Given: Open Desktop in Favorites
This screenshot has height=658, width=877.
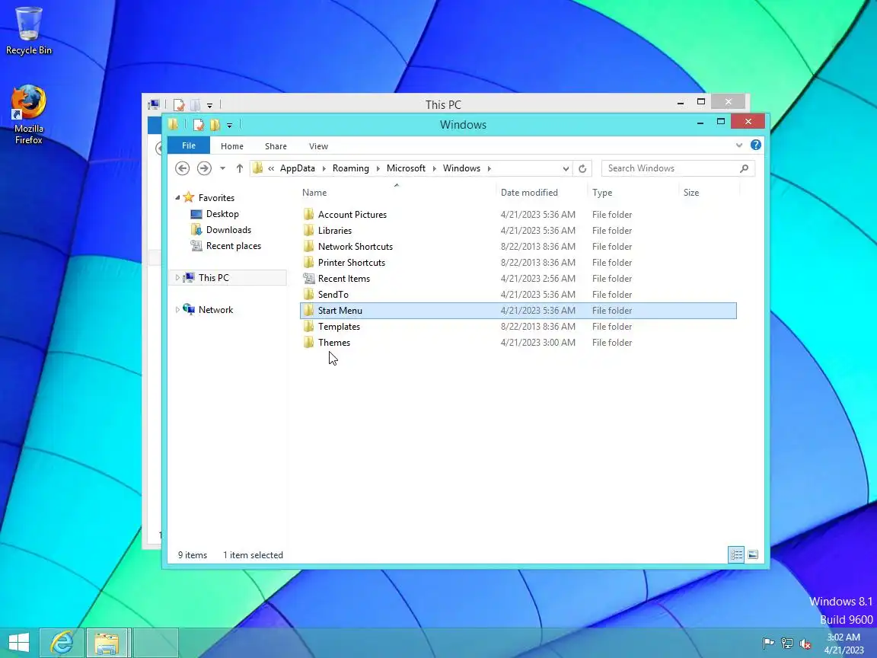Looking at the screenshot, I should click(x=222, y=214).
